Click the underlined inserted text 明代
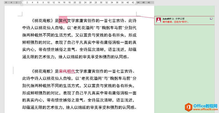 tap(71, 71)
